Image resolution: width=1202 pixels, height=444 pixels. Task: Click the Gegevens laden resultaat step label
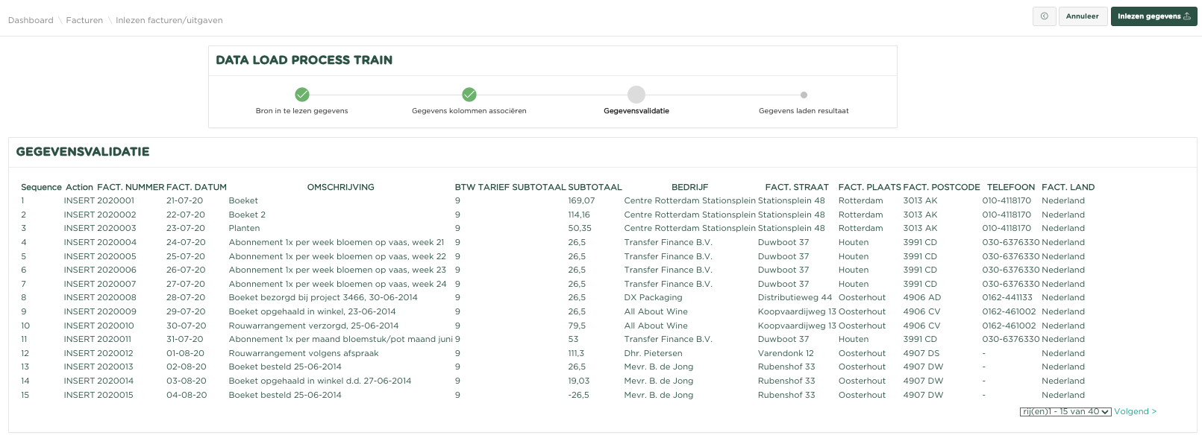(804, 111)
